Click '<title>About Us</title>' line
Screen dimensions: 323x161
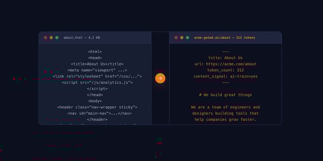[x=97, y=64]
